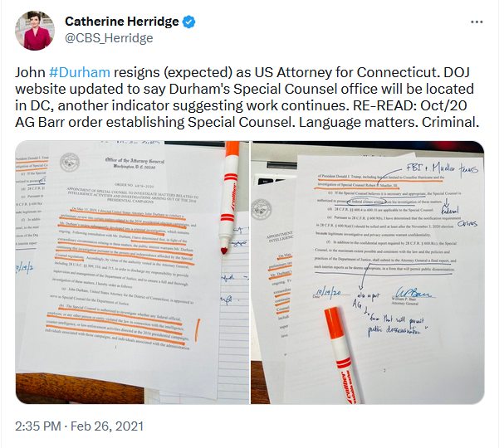View the left photo of highlighted order
Screen dimensions: 504x448
tap(132, 272)
